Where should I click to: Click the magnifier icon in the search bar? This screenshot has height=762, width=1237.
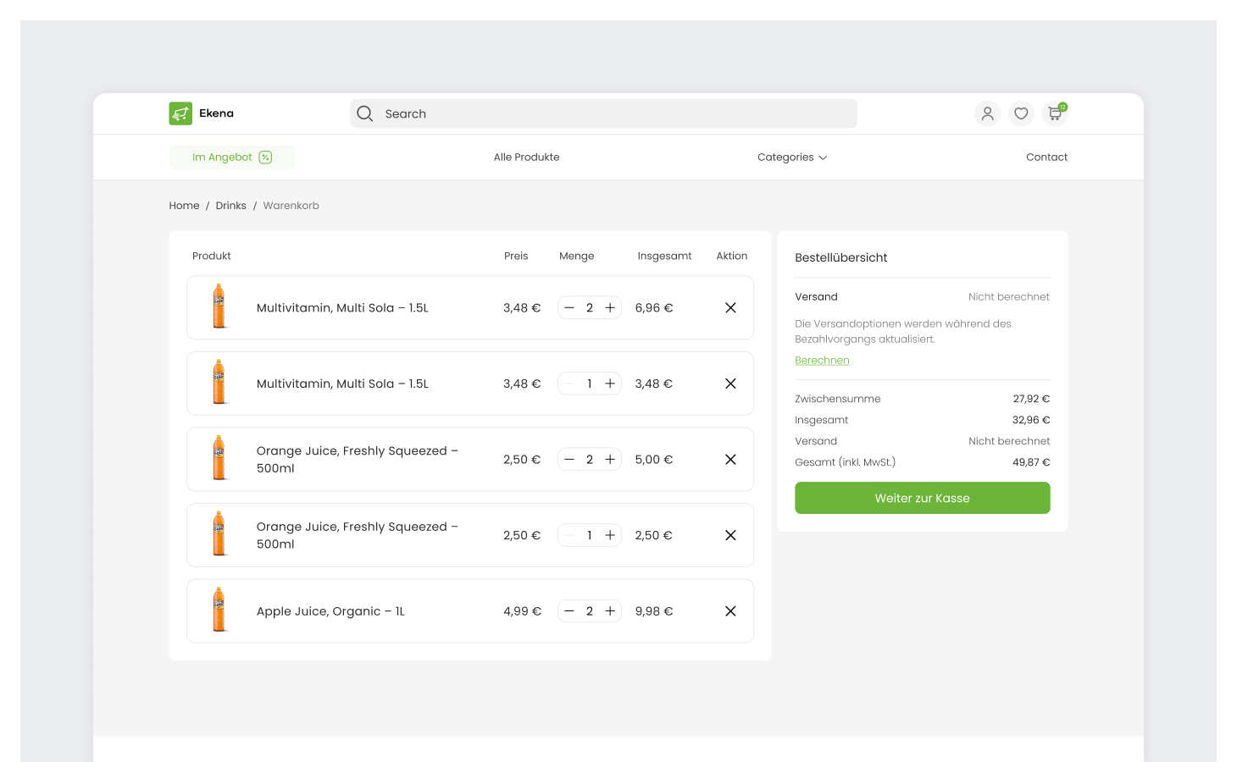[x=364, y=113]
